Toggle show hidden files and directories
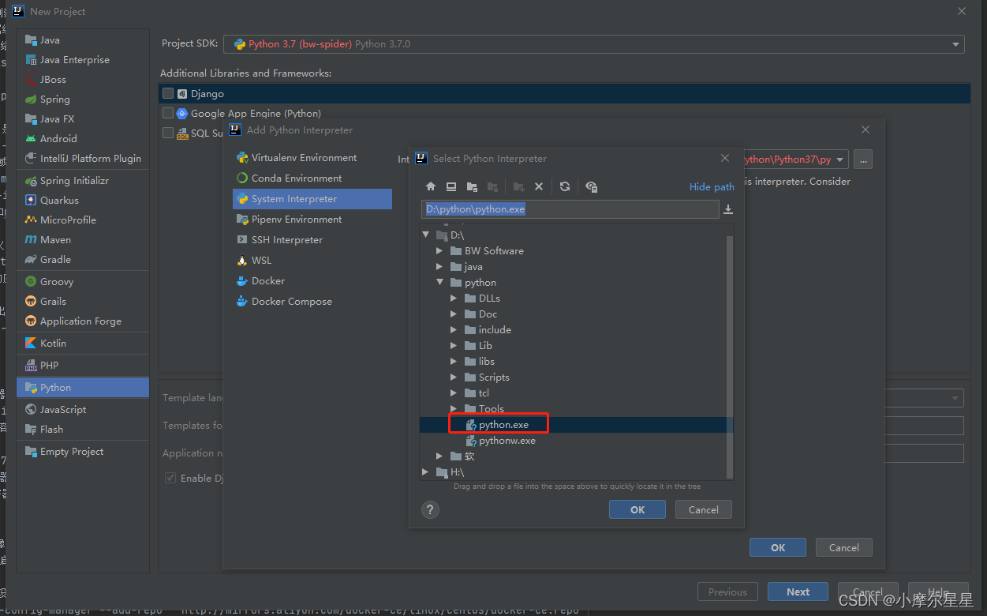The height and width of the screenshot is (616, 987). [591, 186]
